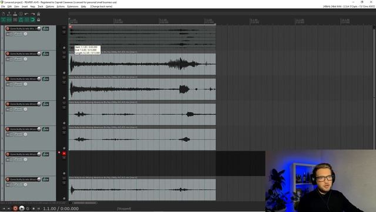
Task: Open the File menu
Action: [x=3, y=6]
